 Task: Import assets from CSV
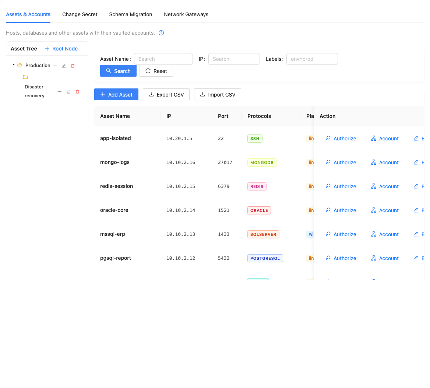tap(218, 94)
